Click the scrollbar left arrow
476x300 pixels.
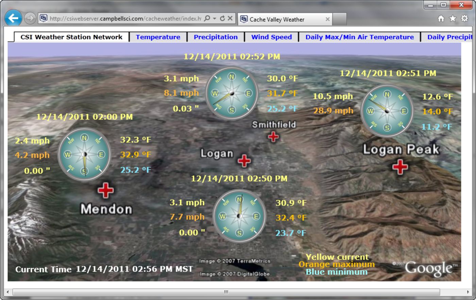click(8, 292)
